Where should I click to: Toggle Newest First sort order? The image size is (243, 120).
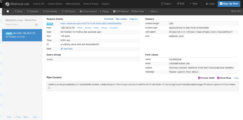31,20
